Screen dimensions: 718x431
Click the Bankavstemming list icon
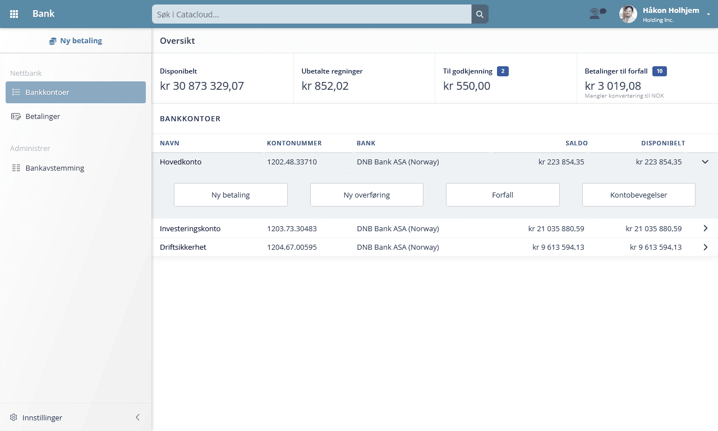point(16,168)
